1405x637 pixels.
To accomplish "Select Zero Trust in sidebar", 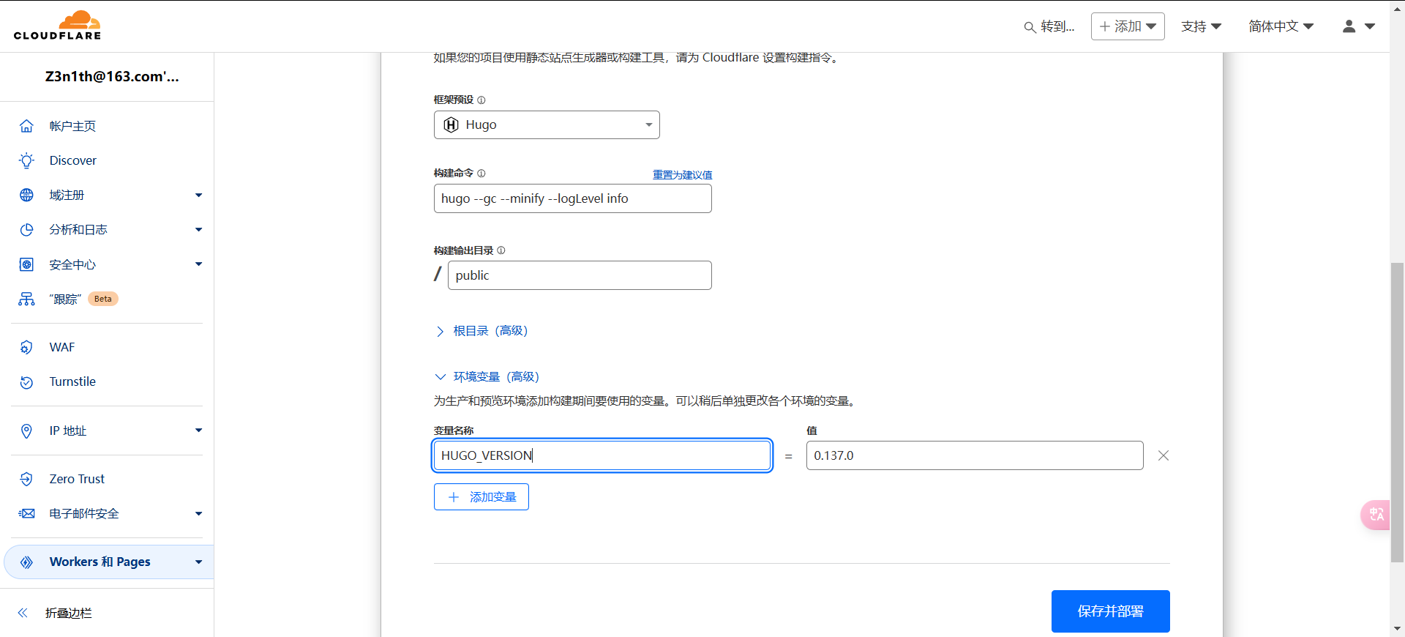I will click(77, 479).
